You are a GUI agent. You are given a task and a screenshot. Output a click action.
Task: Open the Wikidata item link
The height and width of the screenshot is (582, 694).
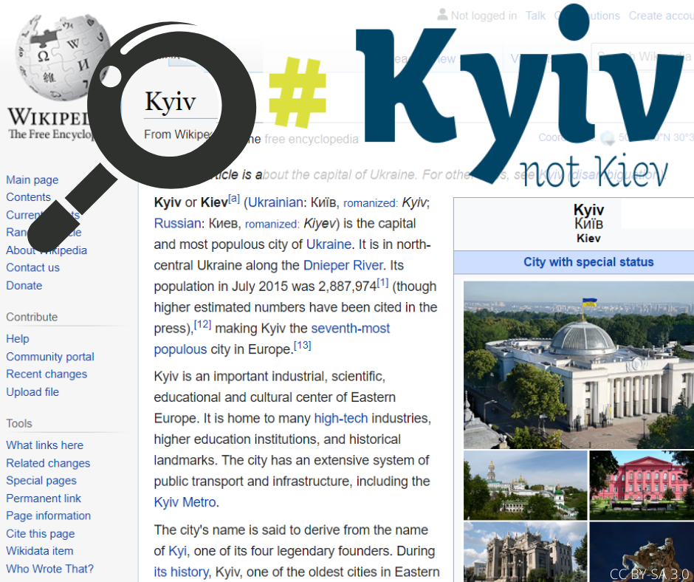39,551
